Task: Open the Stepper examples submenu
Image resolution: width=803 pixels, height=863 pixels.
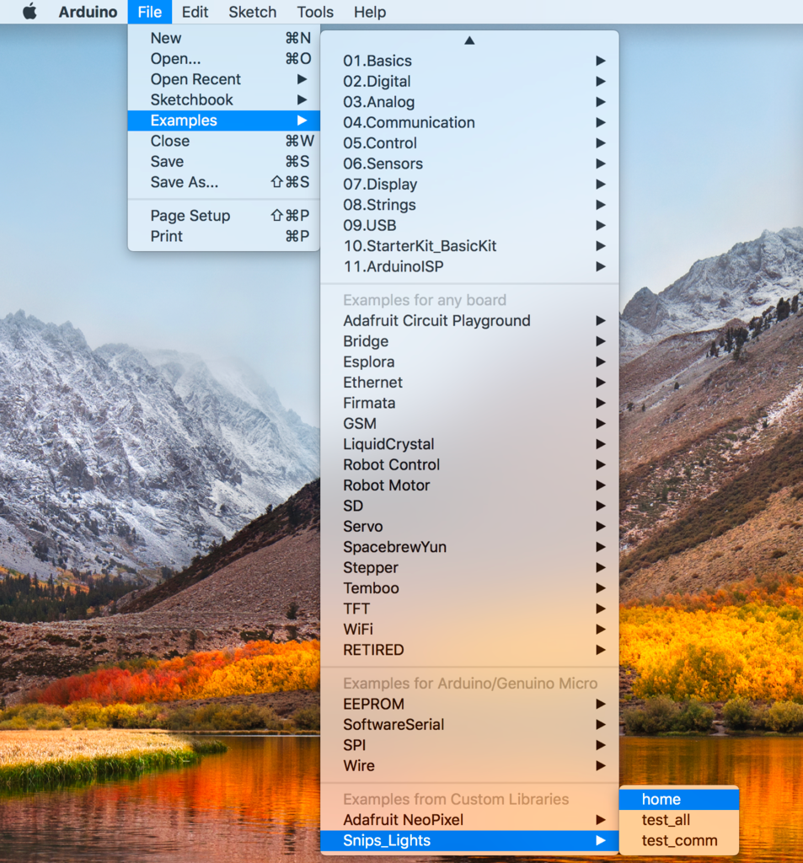Action: tap(469, 567)
